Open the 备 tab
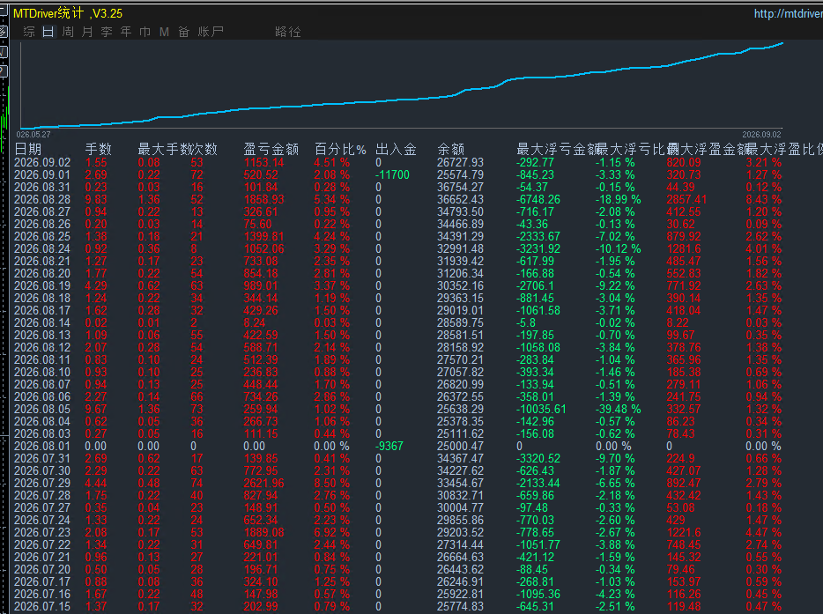This screenshot has width=823, height=614. (x=183, y=32)
